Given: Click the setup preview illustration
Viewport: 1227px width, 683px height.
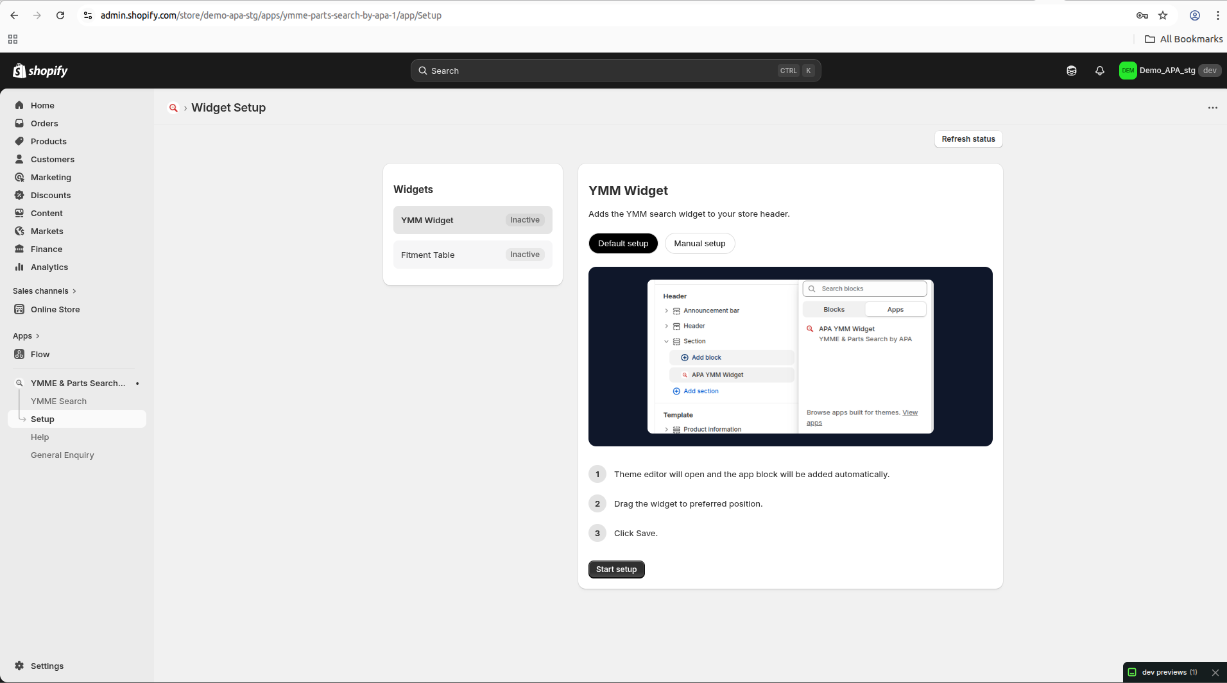Looking at the screenshot, I should pos(790,357).
